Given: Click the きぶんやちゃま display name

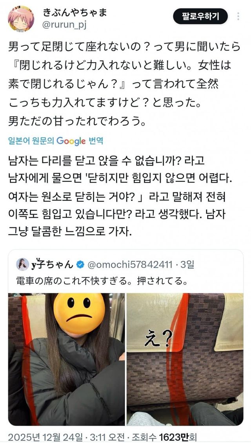Looking at the screenshot, I should 75,13.
